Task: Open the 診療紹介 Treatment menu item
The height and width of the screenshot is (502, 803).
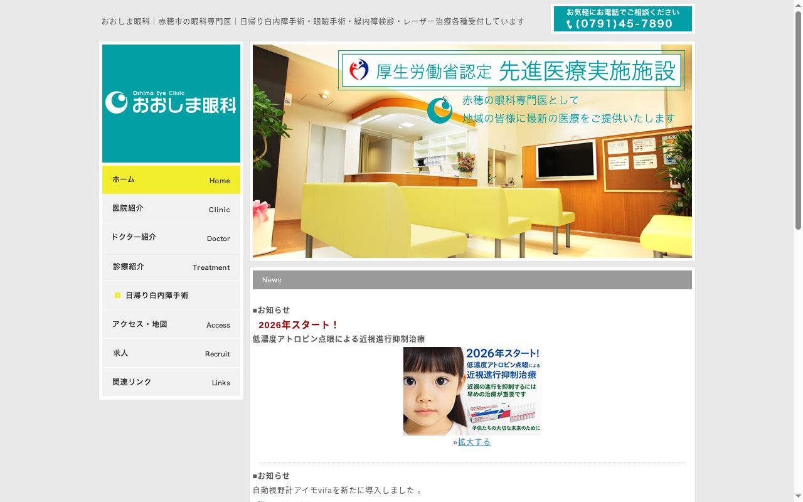Action: pyautogui.click(x=171, y=267)
